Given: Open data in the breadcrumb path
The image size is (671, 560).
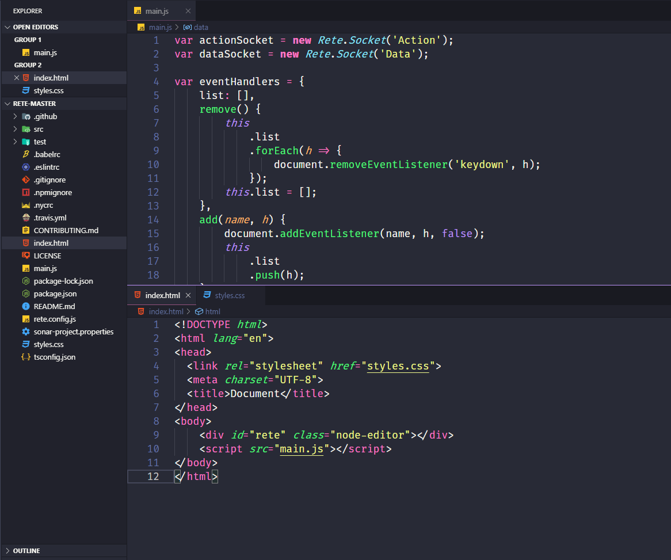Looking at the screenshot, I should tap(200, 26).
